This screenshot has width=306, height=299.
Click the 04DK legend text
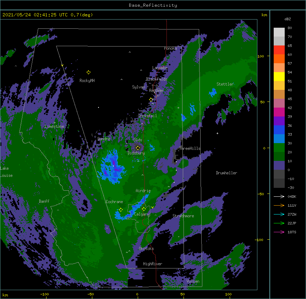pos(292,196)
